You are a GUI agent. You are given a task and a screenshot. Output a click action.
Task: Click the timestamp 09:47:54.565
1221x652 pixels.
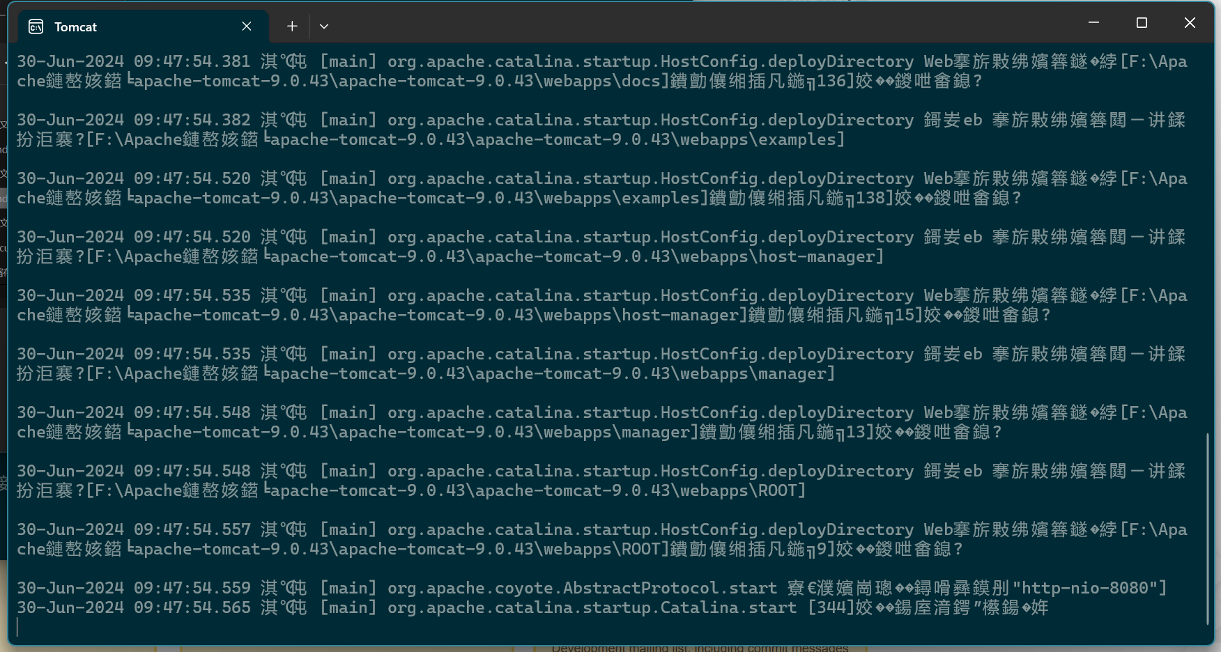(x=192, y=607)
